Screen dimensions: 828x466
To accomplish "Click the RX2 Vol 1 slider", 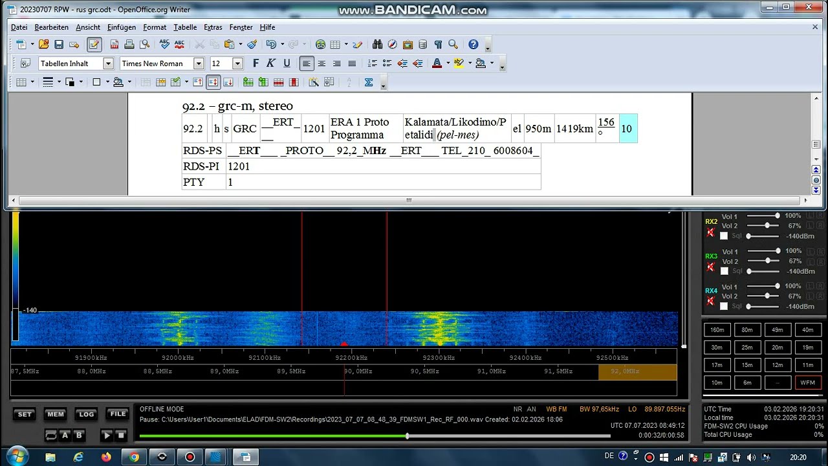I will (765, 216).
